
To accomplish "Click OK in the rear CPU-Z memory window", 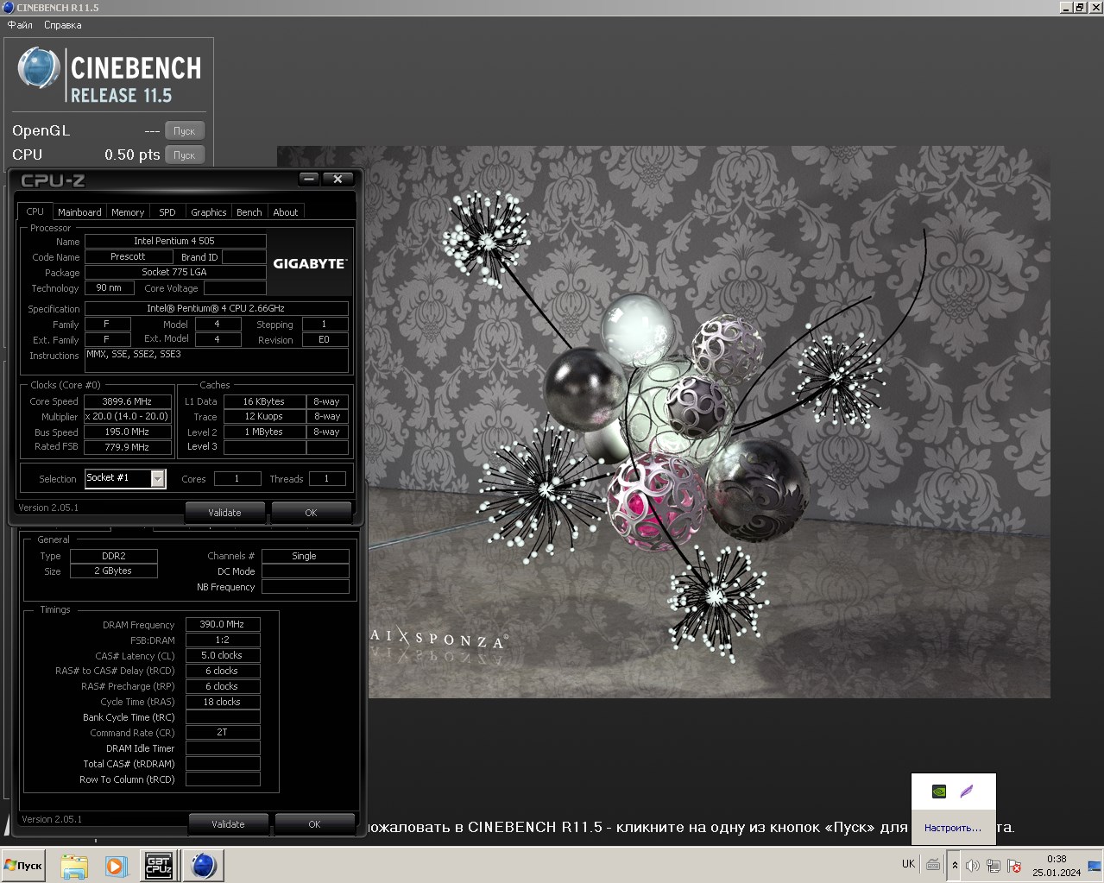I will (315, 824).
